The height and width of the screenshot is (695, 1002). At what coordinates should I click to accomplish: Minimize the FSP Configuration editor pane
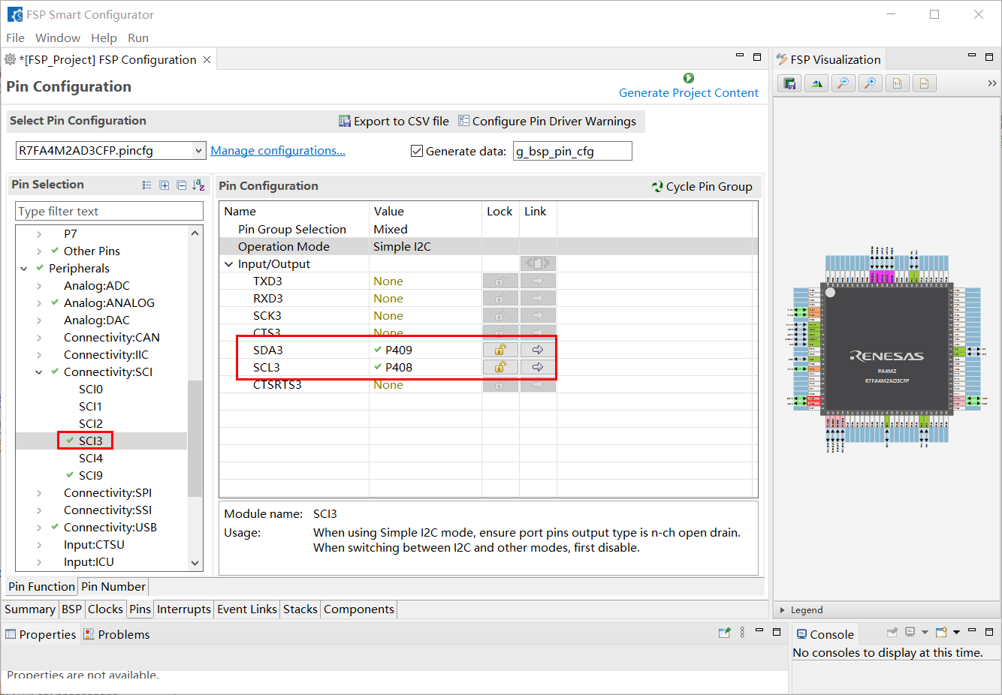coord(739,56)
